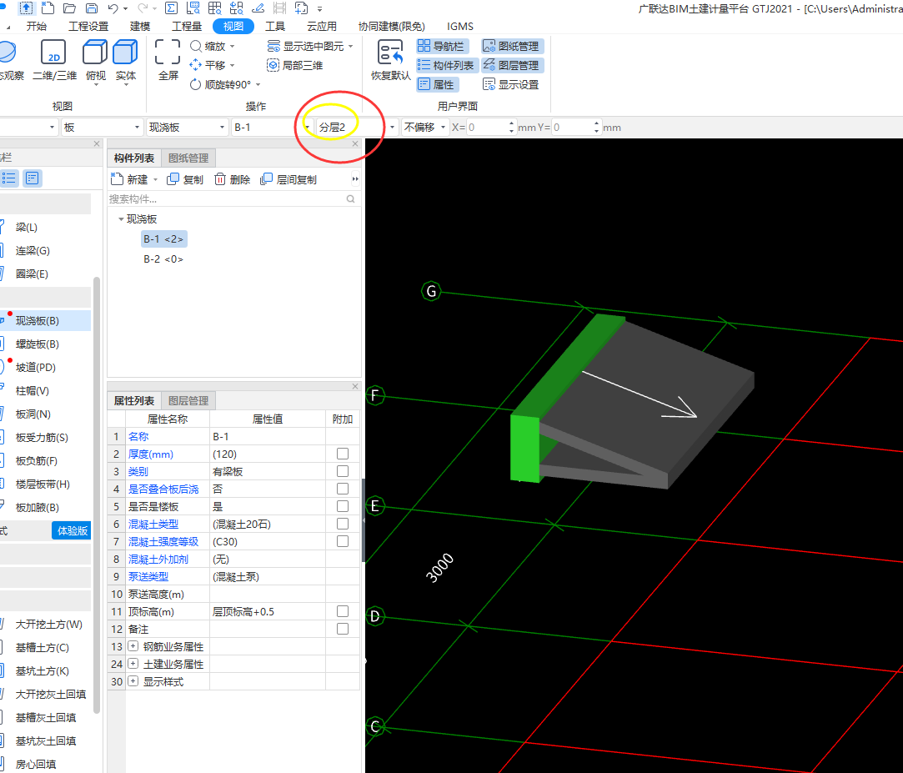The width and height of the screenshot is (903, 773).
Task: Toggle the 属性 properties panel in ribbon
Action: [x=437, y=85]
